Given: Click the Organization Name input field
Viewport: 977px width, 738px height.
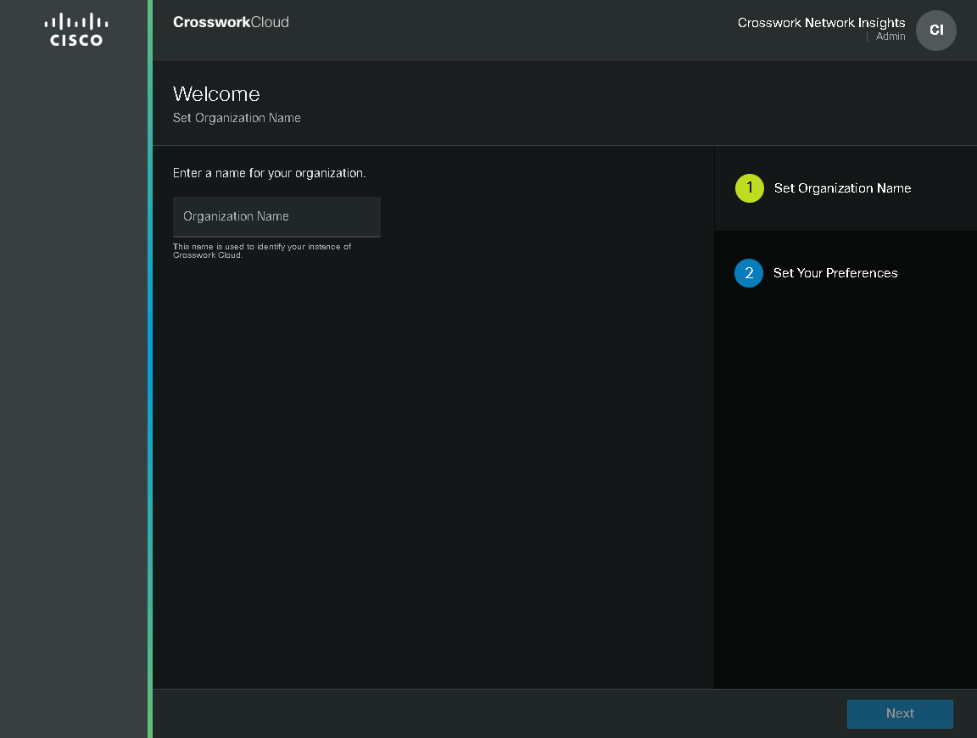Looking at the screenshot, I should 276,216.
